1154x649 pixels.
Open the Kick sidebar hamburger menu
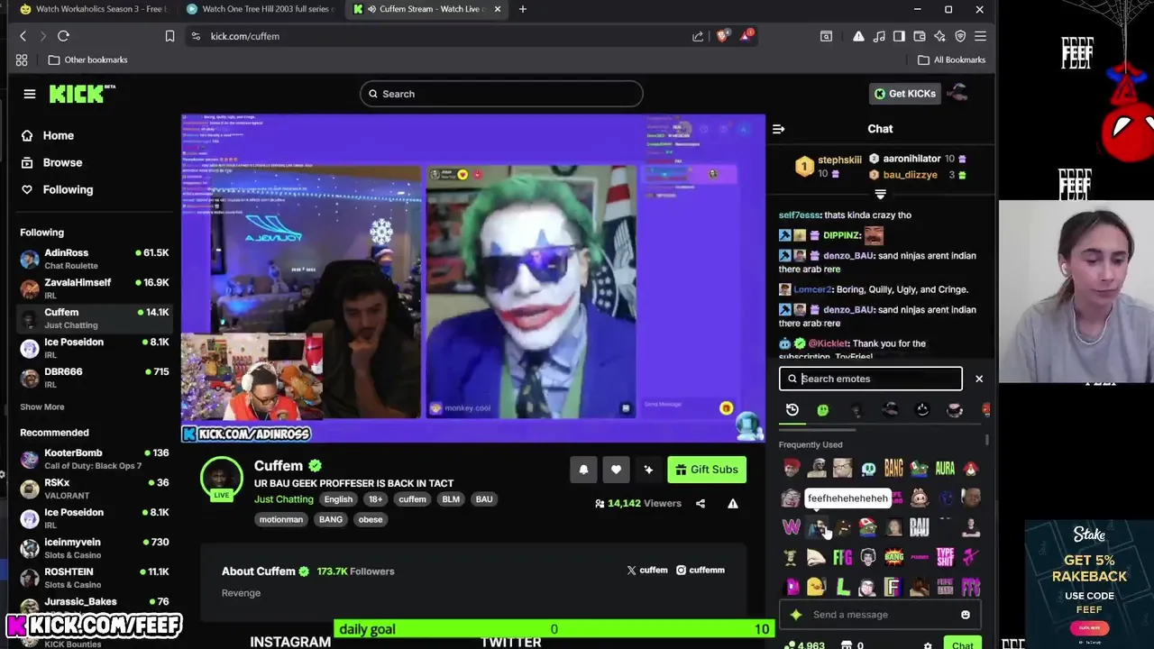click(x=30, y=94)
